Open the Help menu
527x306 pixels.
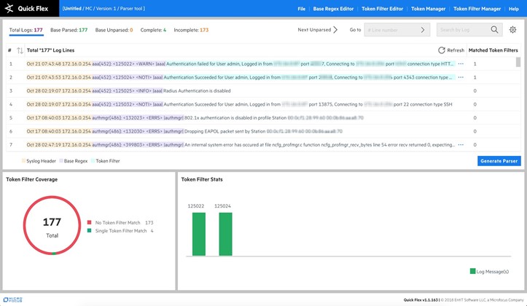pos(514,9)
